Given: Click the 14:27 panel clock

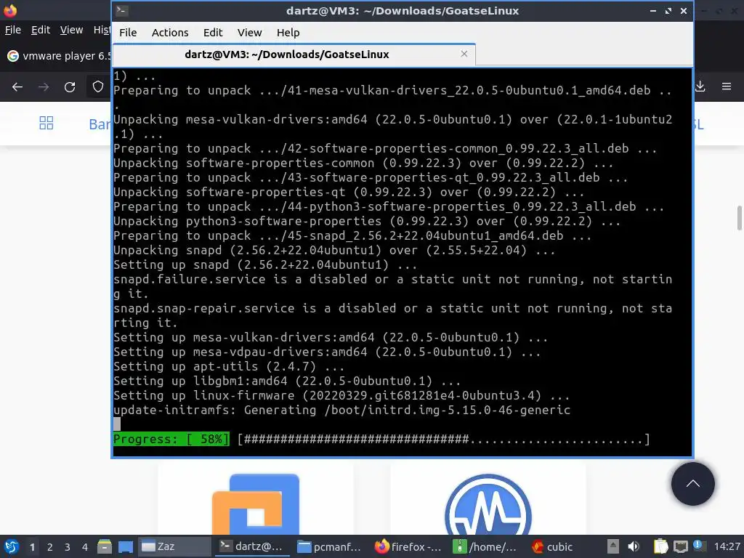Looking at the screenshot, I should click(727, 546).
